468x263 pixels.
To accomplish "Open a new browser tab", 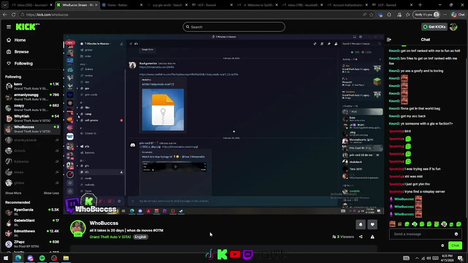I will (420, 5).
